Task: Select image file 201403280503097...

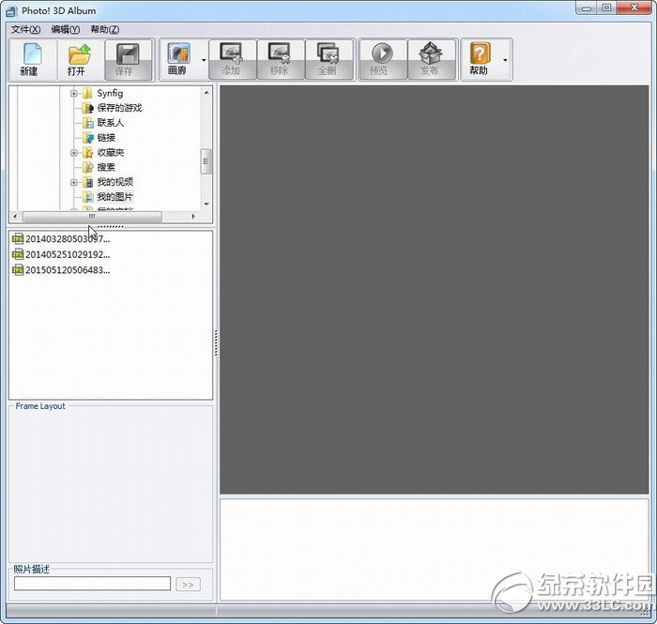Action: [x=68, y=239]
